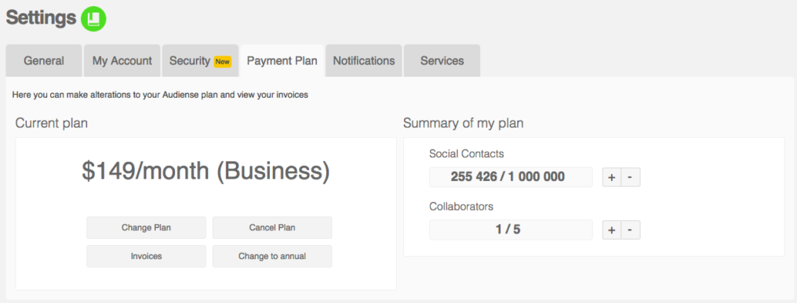Click the green book icon beside Settings
The width and height of the screenshot is (797, 303).
tap(93, 19)
